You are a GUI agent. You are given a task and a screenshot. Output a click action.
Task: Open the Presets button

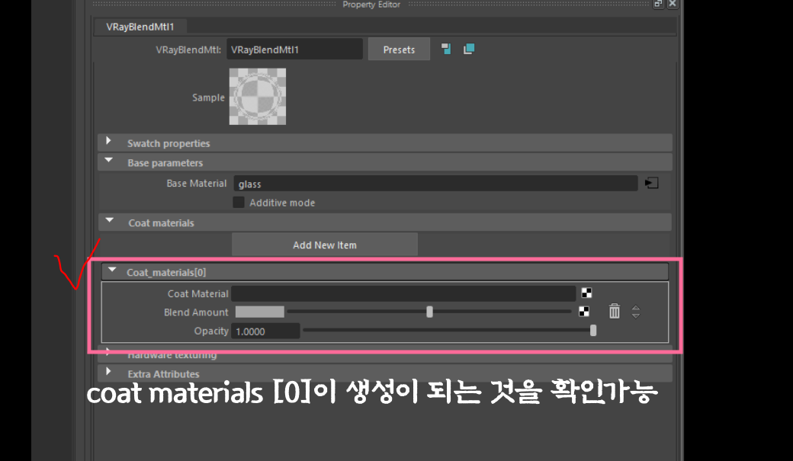coord(399,50)
